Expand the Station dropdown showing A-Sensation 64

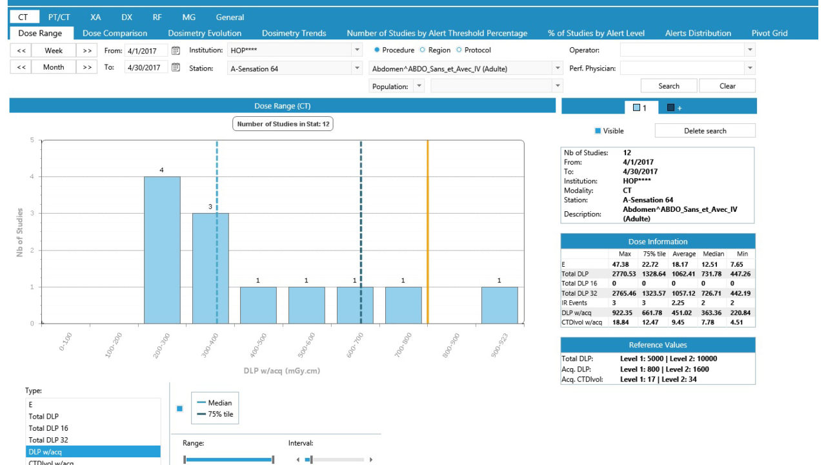358,68
